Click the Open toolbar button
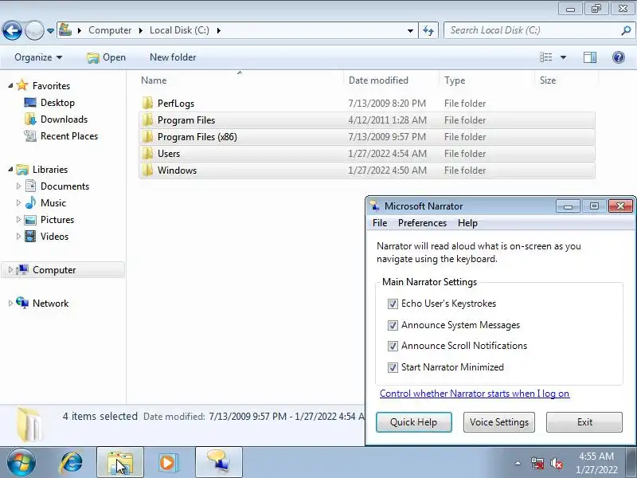The image size is (637, 478). pos(107,57)
